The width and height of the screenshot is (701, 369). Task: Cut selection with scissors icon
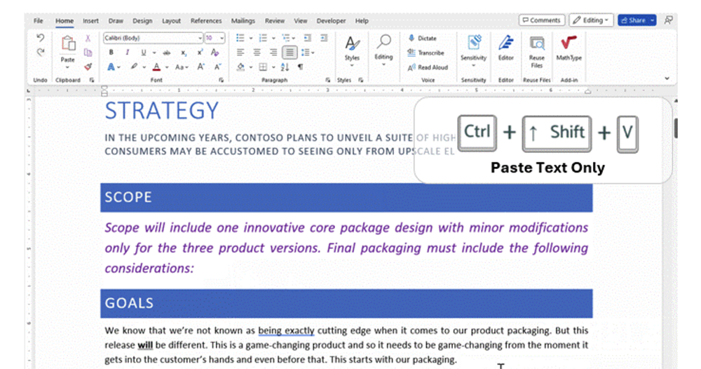pyautogui.click(x=88, y=39)
